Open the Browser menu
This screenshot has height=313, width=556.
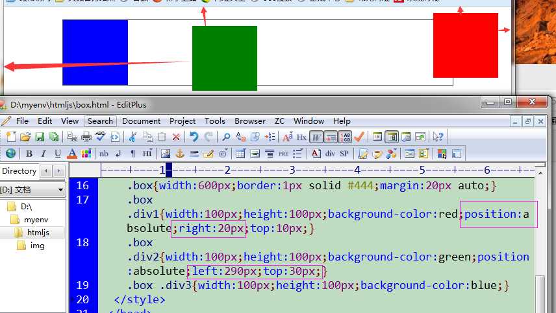click(250, 121)
